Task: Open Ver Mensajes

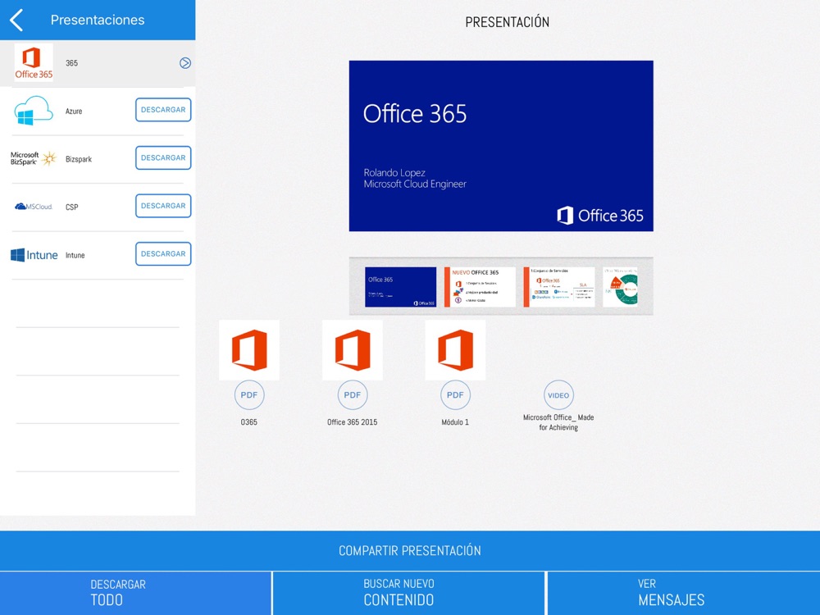Action: (x=684, y=593)
